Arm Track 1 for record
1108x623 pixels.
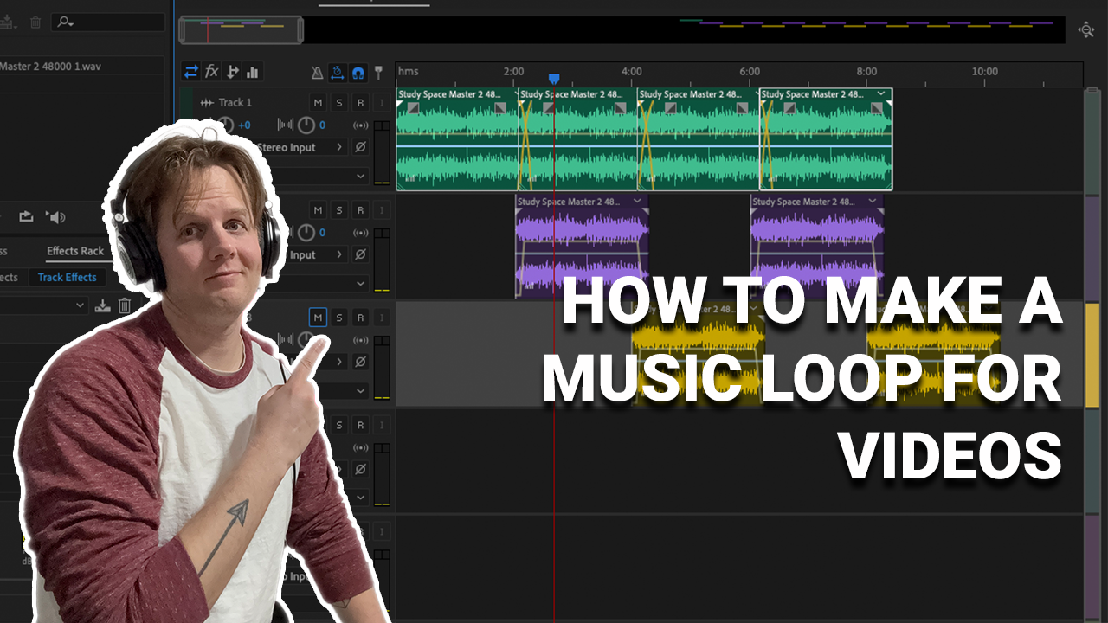coord(360,103)
